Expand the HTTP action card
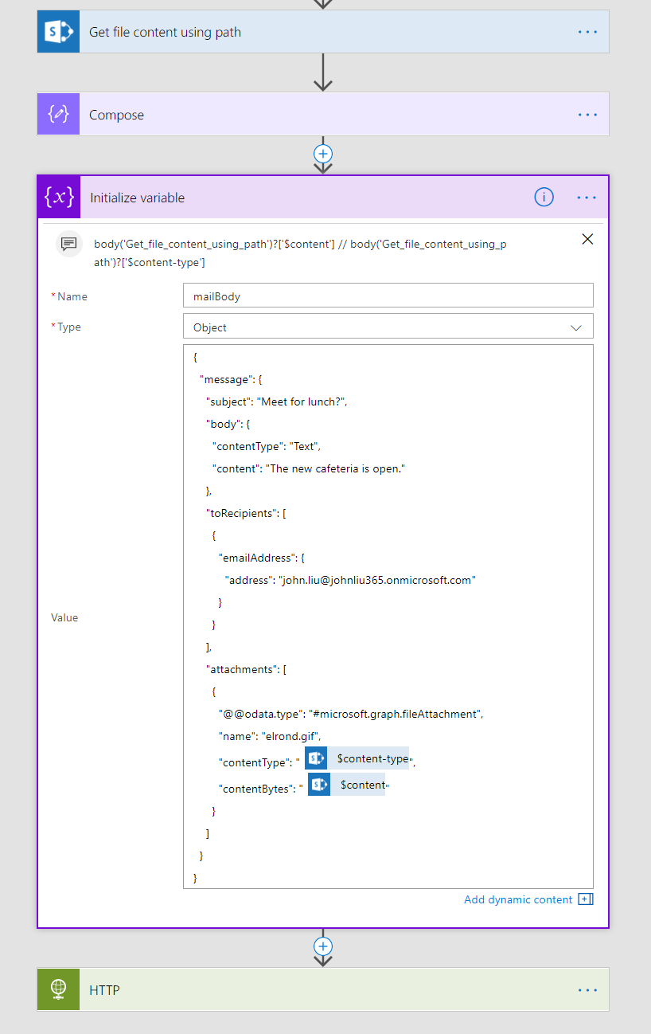 pyautogui.click(x=318, y=989)
